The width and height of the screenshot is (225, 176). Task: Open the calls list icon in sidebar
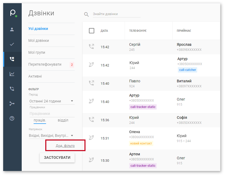12,59
